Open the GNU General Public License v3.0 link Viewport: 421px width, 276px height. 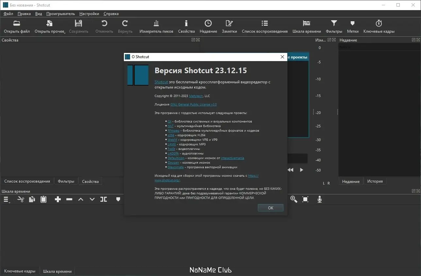click(194, 105)
